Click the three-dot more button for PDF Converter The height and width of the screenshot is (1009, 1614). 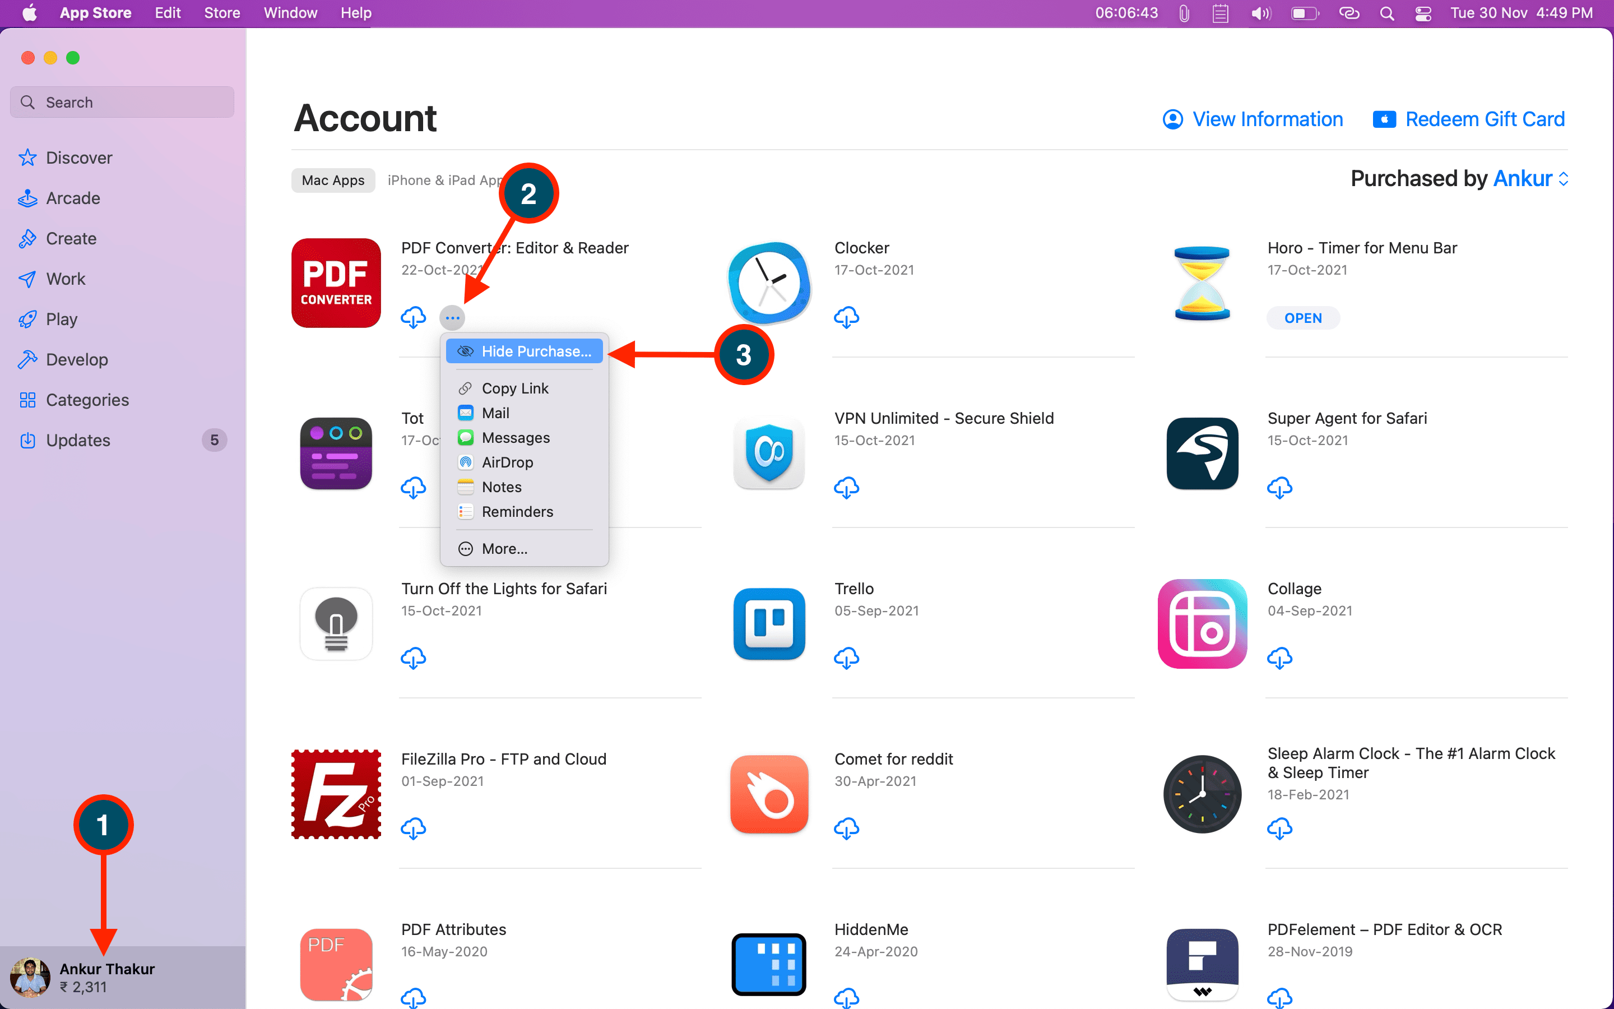452,318
